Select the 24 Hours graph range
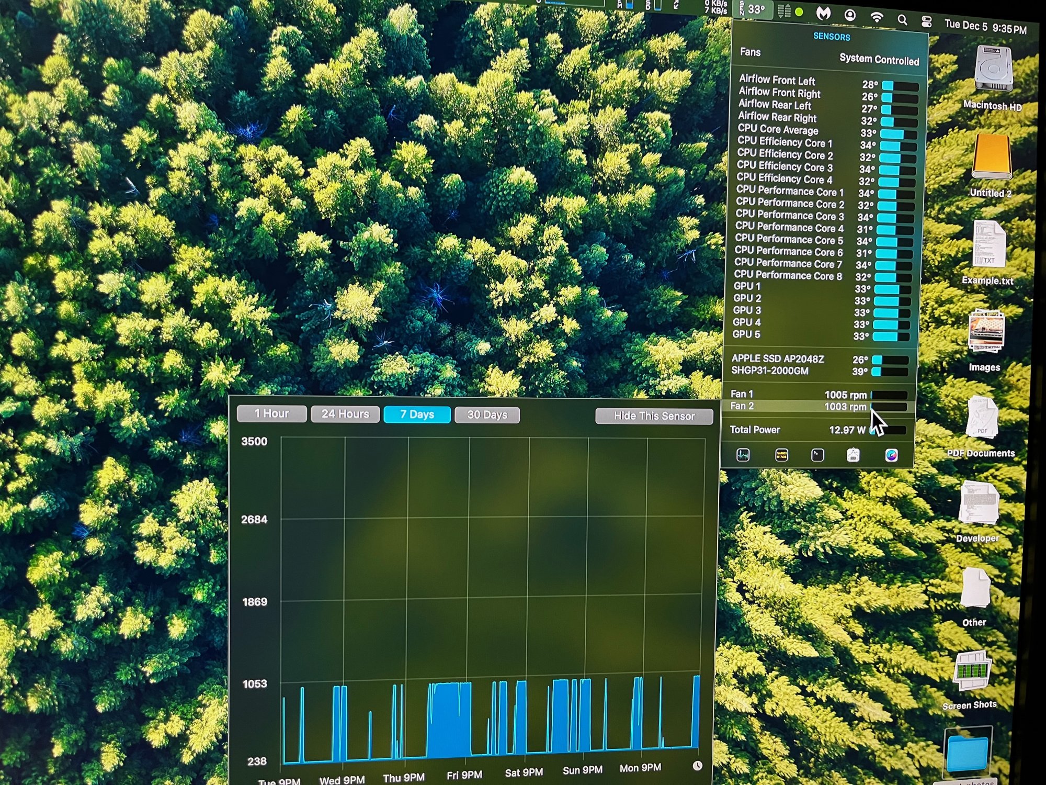This screenshot has width=1046, height=785. tap(345, 414)
